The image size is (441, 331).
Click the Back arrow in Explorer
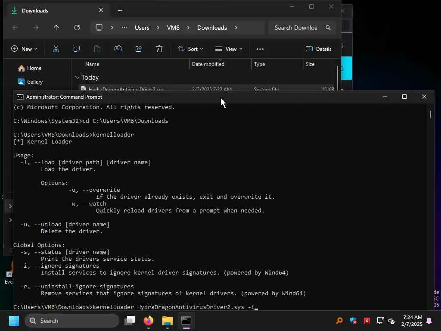click(x=15, y=28)
